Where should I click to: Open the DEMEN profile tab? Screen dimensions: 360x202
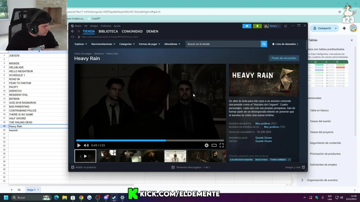pos(152,31)
